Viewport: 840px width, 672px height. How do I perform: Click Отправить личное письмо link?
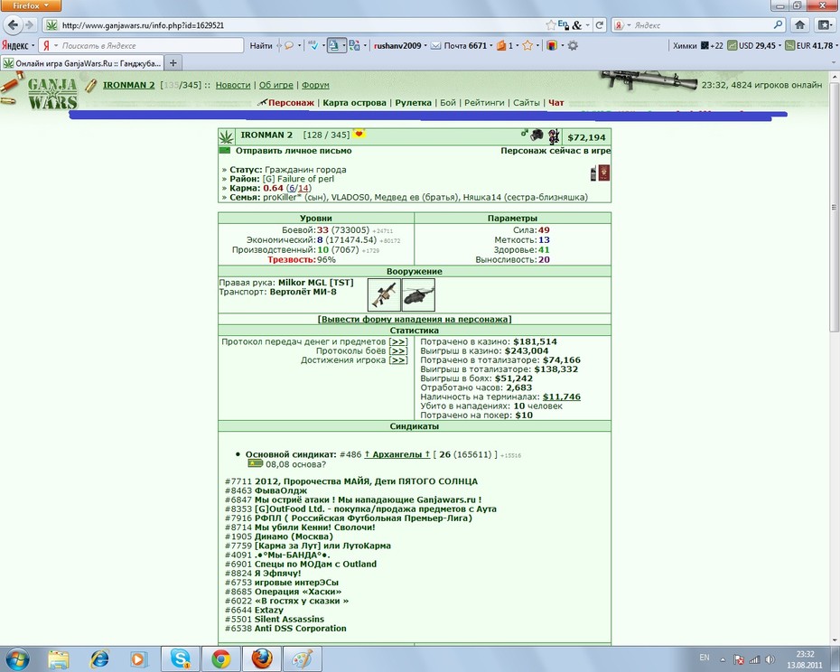(x=294, y=151)
